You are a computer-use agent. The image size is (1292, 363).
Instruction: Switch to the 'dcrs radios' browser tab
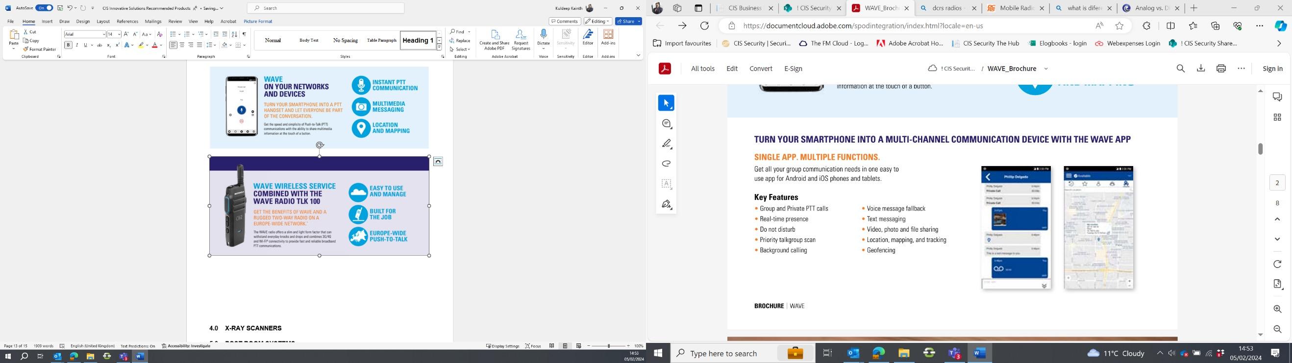947,8
